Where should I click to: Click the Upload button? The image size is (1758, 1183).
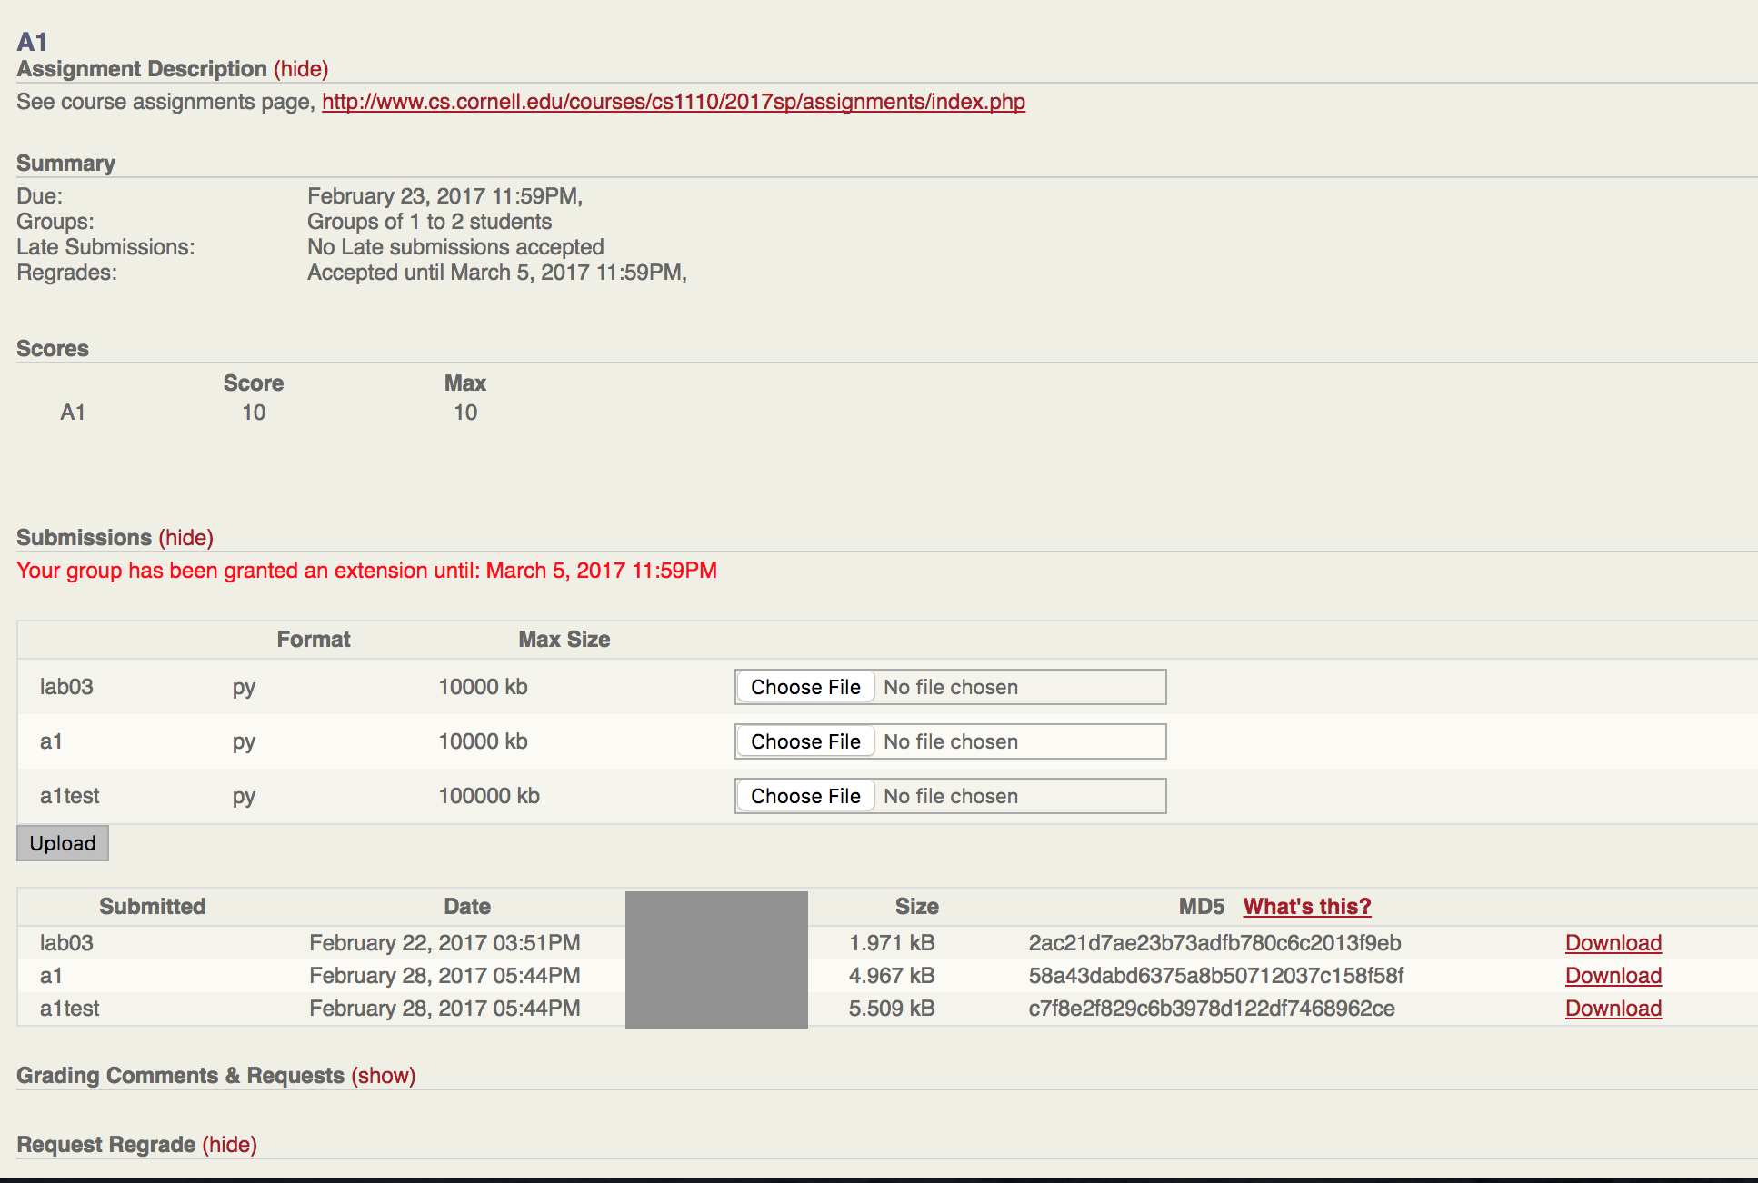(63, 843)
